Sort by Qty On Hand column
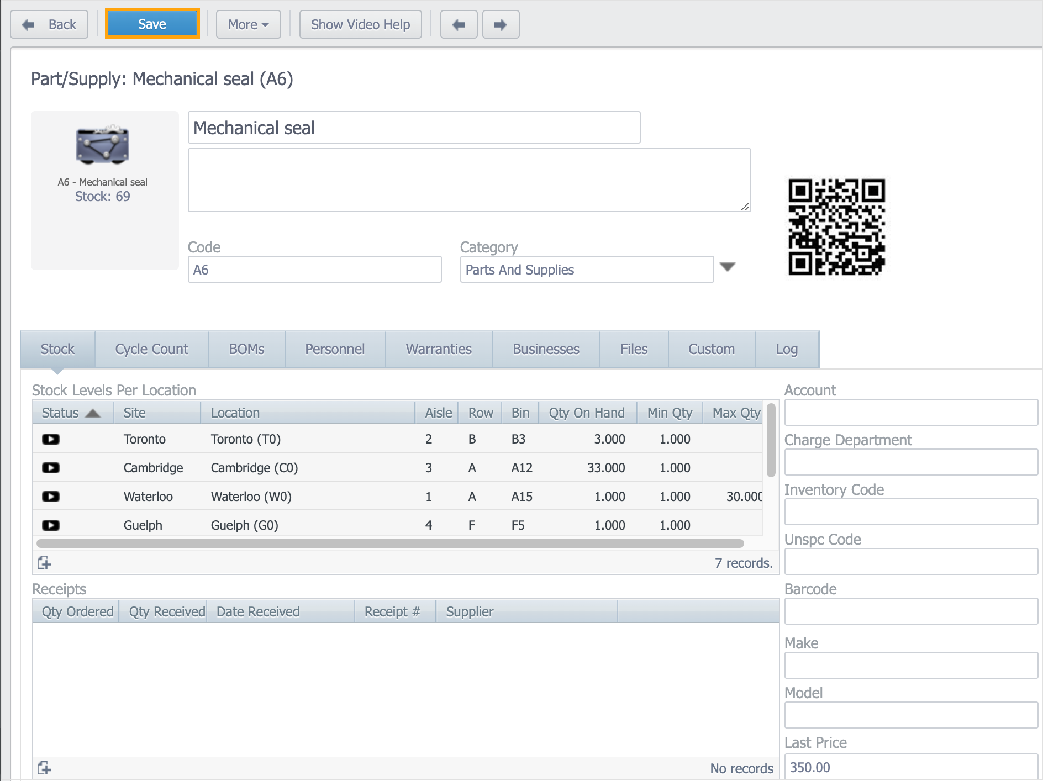This screenshot has width=1043, height=781. 587,413
